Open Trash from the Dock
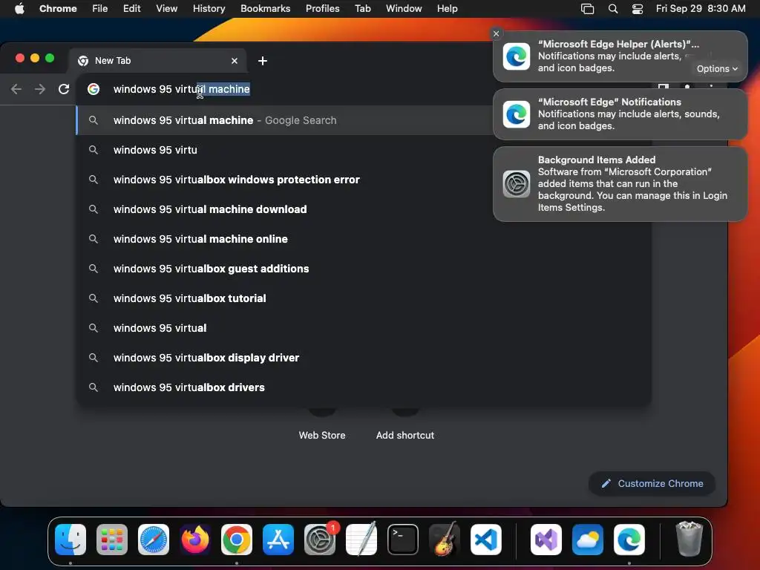The image size is (760, 570). [689, 540]
